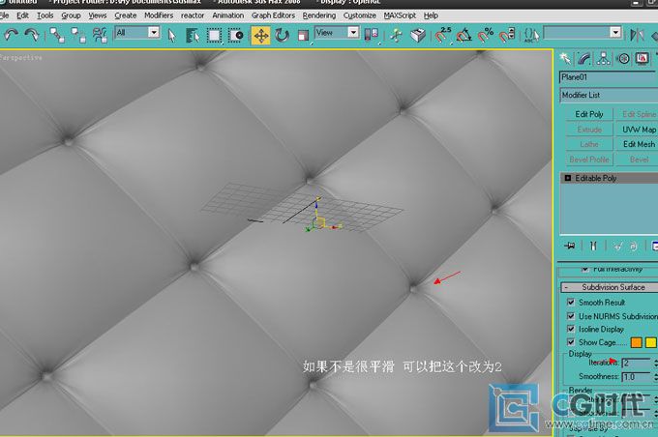Select the Bind to Space Warp tool
This screenshot has height=437, width=658.
(x=100, y=35)
